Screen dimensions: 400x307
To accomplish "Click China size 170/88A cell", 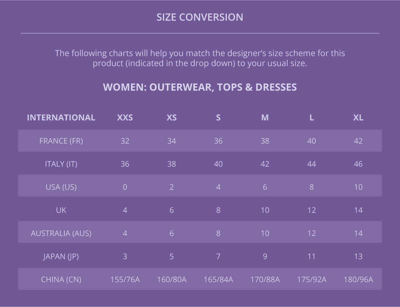I will coord(265,279).
